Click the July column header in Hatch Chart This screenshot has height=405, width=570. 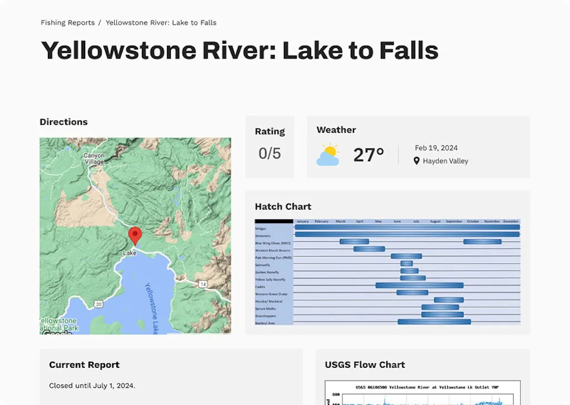pos(416,221)
